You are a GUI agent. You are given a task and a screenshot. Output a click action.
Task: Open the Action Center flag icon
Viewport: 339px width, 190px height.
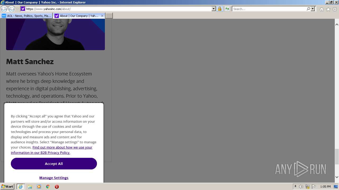click(x=314, y=187)
